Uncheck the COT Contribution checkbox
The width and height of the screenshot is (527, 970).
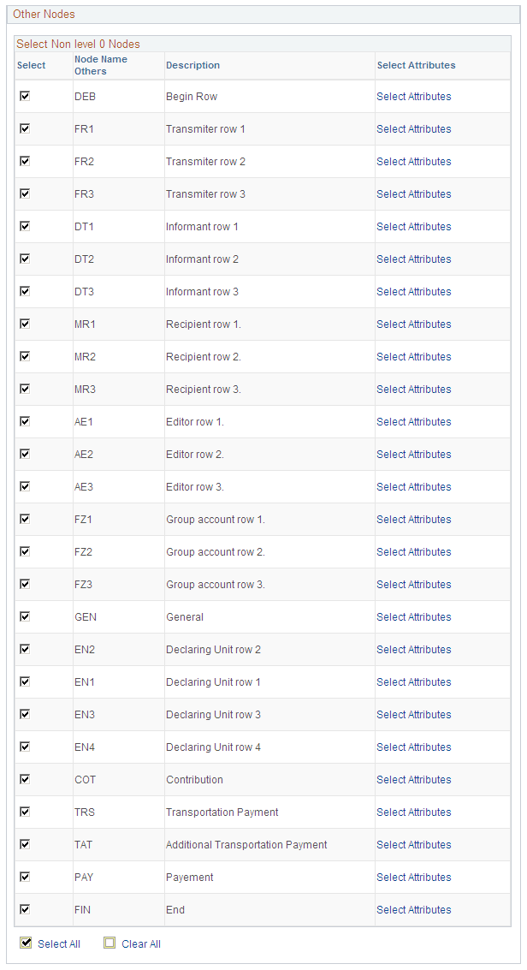tap(25, 779)
